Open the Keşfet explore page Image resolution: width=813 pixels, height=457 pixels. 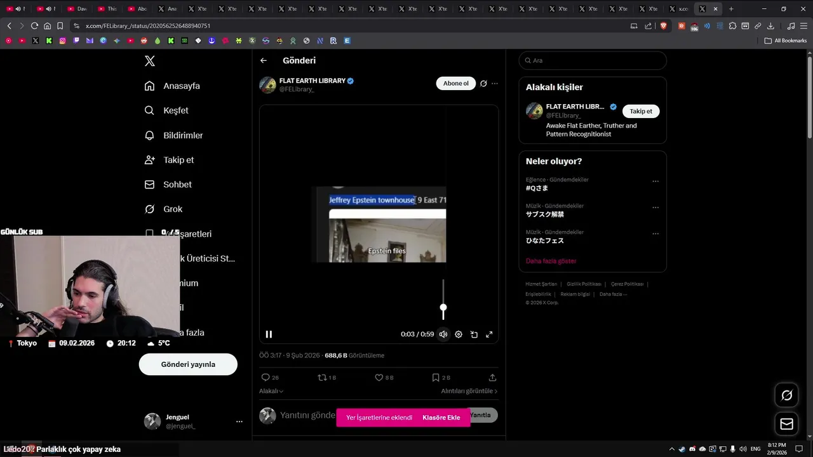point(166,110)
